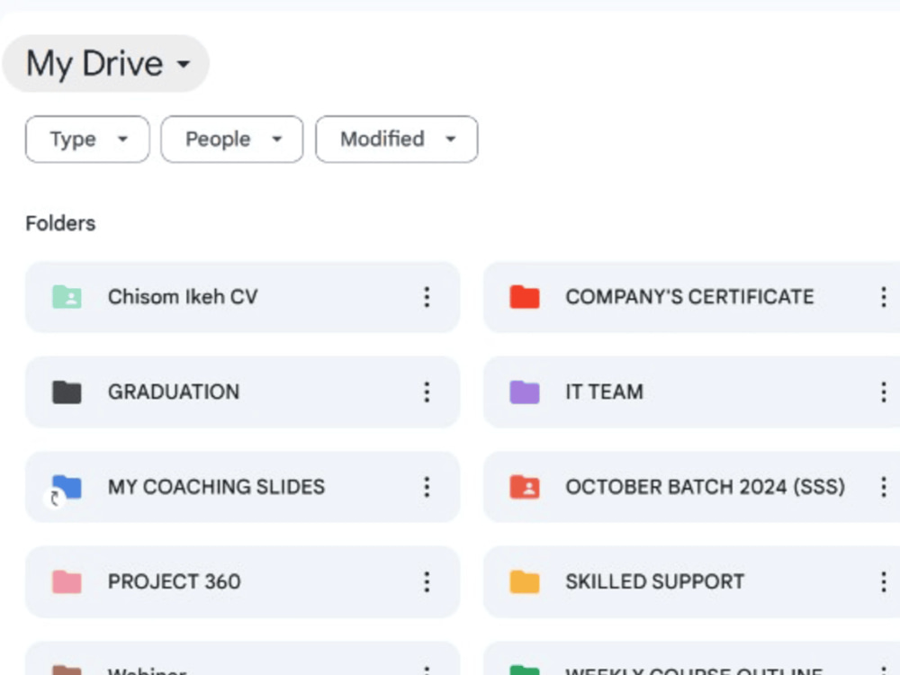Click the Chisom Ikeh CV shared folder icon
900x675 pixels.
click(x=67, y=297)
